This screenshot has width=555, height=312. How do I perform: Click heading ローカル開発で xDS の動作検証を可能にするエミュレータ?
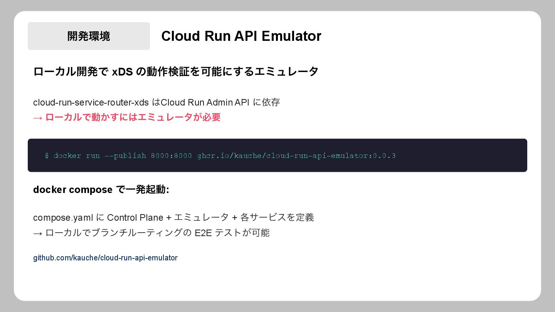176,72
